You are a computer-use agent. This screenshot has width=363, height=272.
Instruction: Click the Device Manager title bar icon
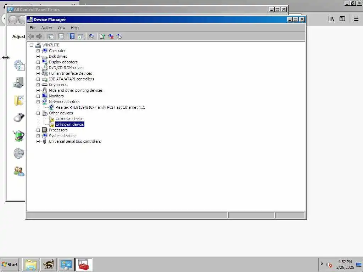coord(30,19)
